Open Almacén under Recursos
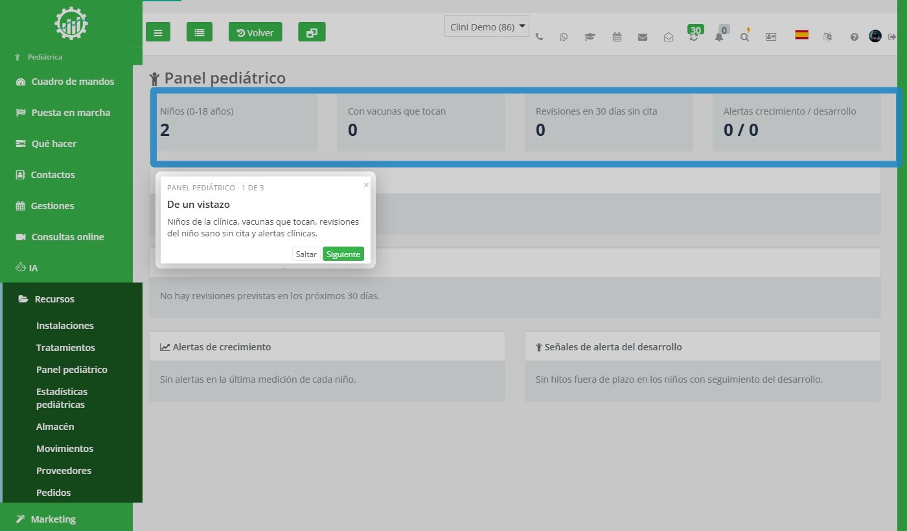Screen dimensions: 907x531 55,427
